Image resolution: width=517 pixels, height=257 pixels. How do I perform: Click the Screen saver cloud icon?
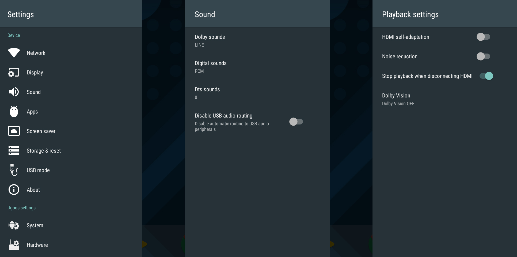tap(14, 131)
